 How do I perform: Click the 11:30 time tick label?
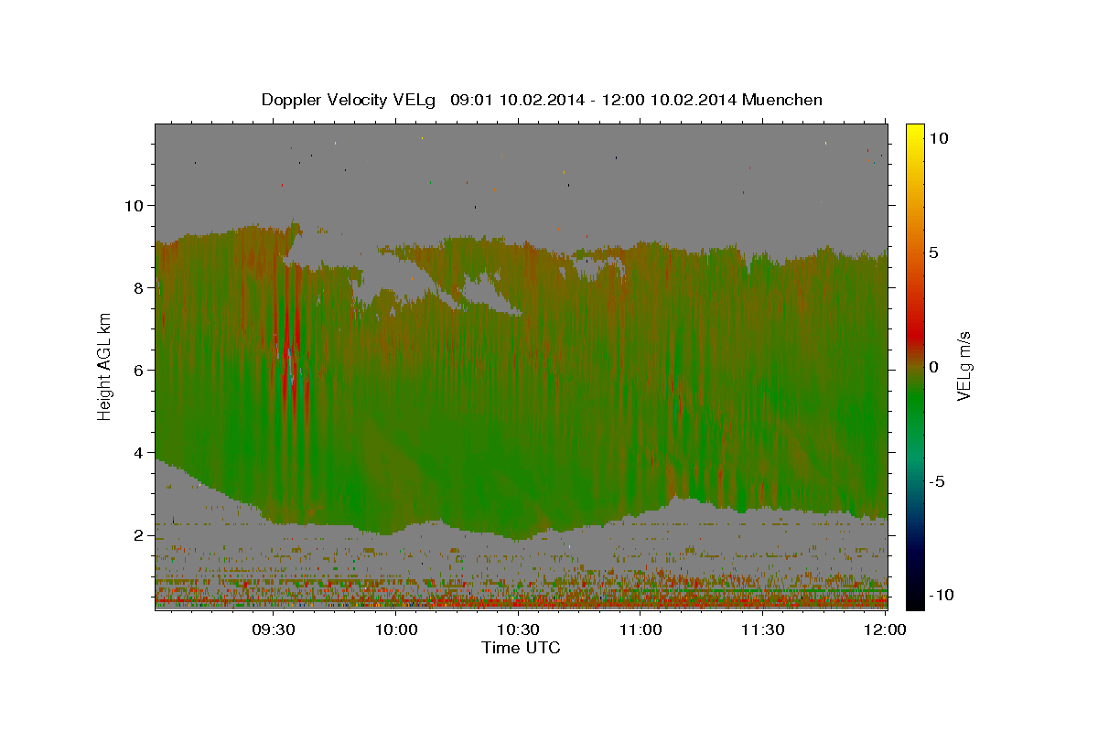(762, 630)
